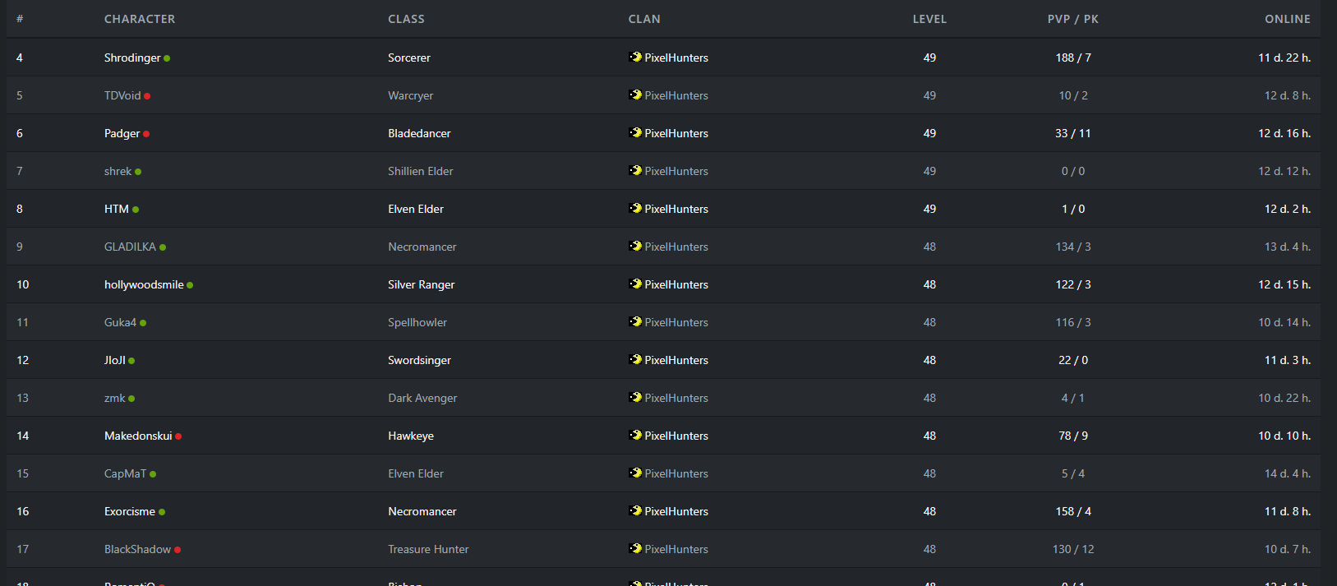Sort by the LEVEL column header
The width and height of the screenshot is (1337, 586).
point(929,19)
